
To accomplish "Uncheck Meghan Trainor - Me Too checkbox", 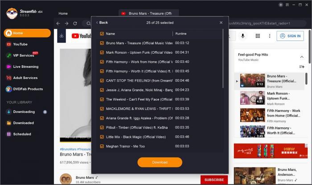I will pyautogui.click(x=102, y=146).
